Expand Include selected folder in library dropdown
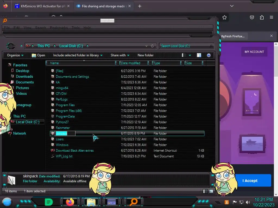This screenshot has height=208, width=278. pyautogui.click(x=78, y=55)
